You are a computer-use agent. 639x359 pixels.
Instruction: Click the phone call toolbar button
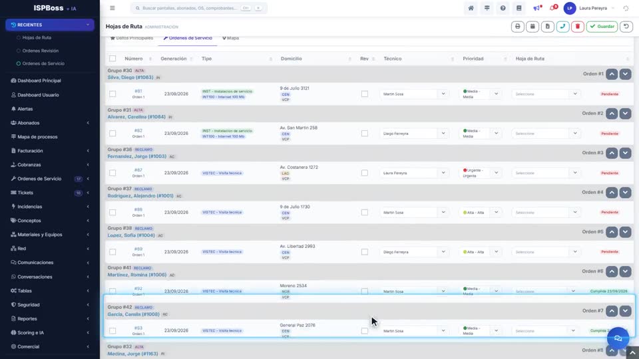563,27
